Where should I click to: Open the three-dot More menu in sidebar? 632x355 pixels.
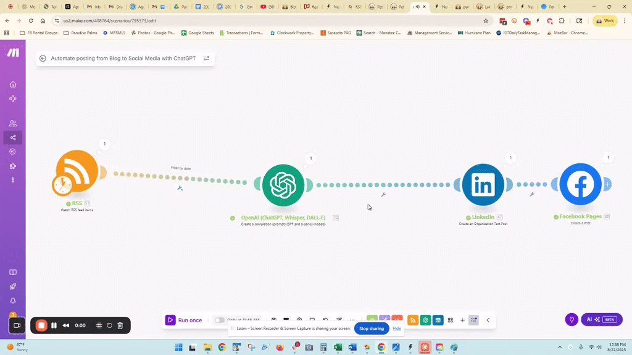pyautogui.click(x=13, y=180)
